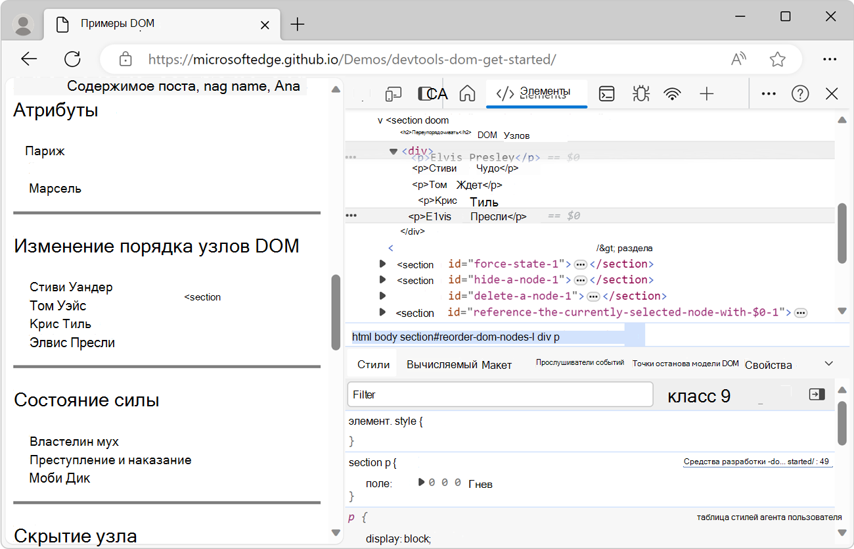Screen dimensions: 854x549
Task: Expand the force-state-1 section node
Action: pyautogui.click(x=383, y=264)
